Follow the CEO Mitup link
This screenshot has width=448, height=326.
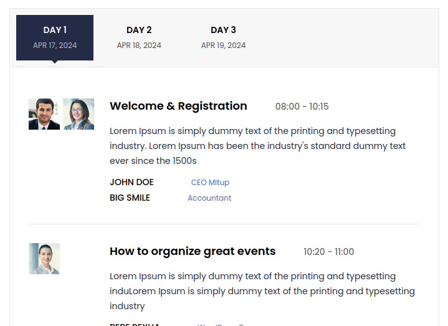click(210, 183)
